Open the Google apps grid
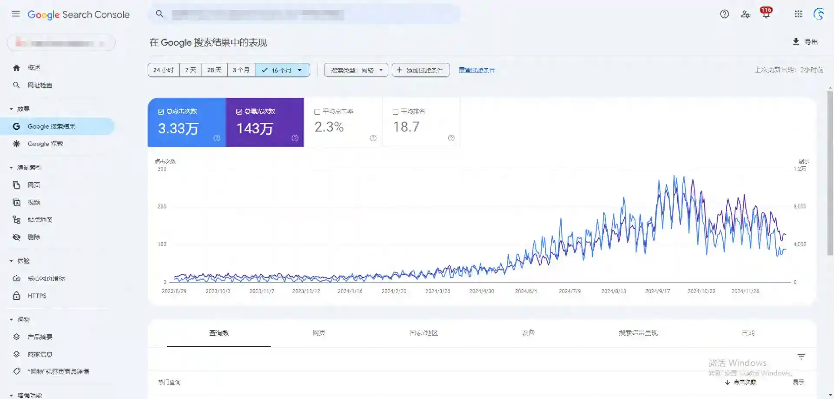834x399 pixels. click(798, 14)
